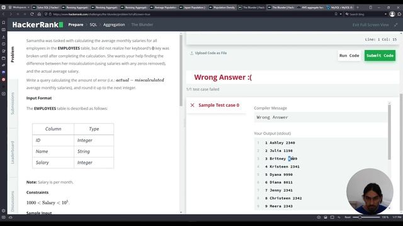
Task: Click the capture page camera icon
Action: pyautogui.click(x=326, y=217)
